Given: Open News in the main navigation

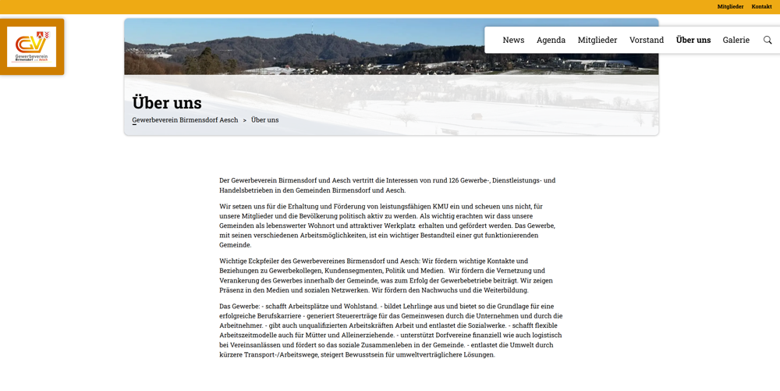Looking at the screenshot, I should coord(513,40).
